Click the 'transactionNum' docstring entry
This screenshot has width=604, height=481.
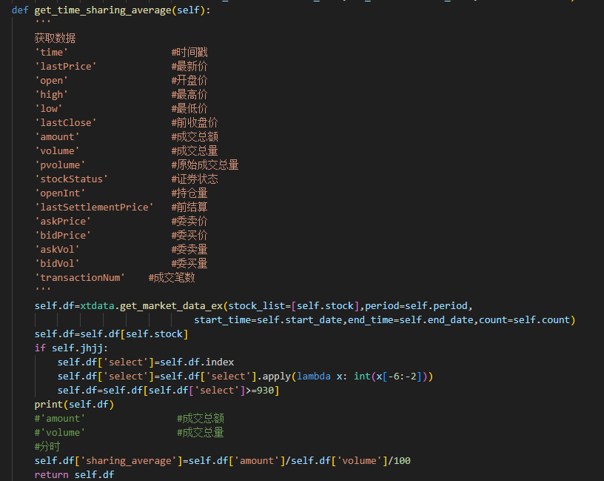[115, 277]
